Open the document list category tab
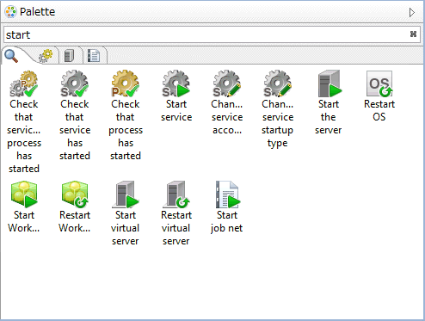The width and height of the screenshot is (425, 321). (94, 56)
